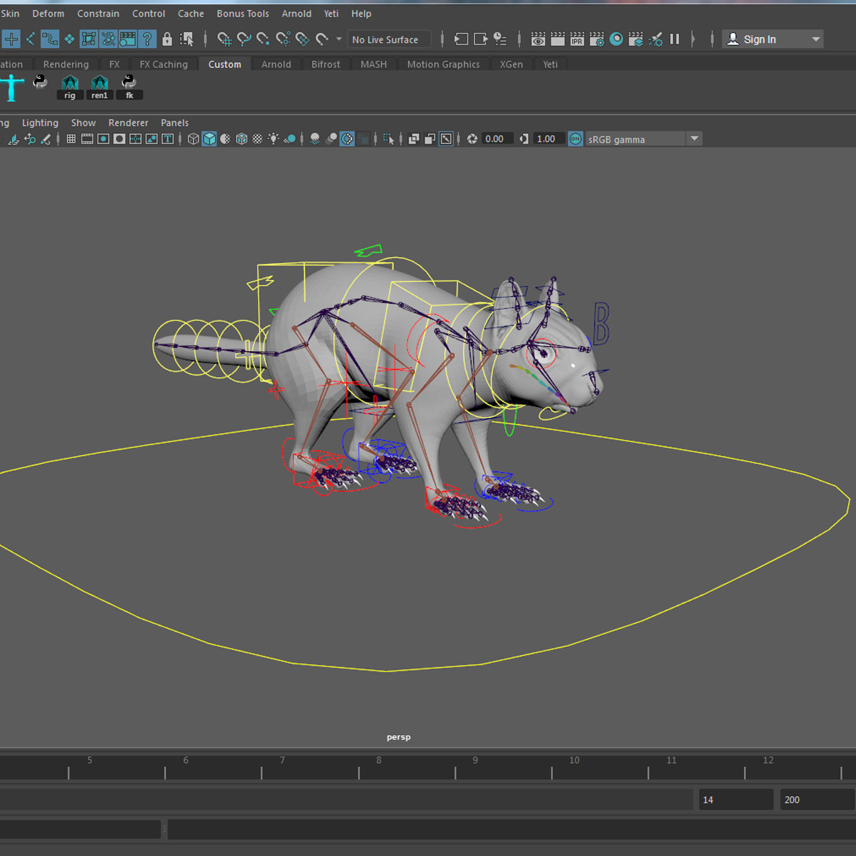The image size is (856, 856).
Task: Click the exposure value field 0.00
Action: [497, 139]
